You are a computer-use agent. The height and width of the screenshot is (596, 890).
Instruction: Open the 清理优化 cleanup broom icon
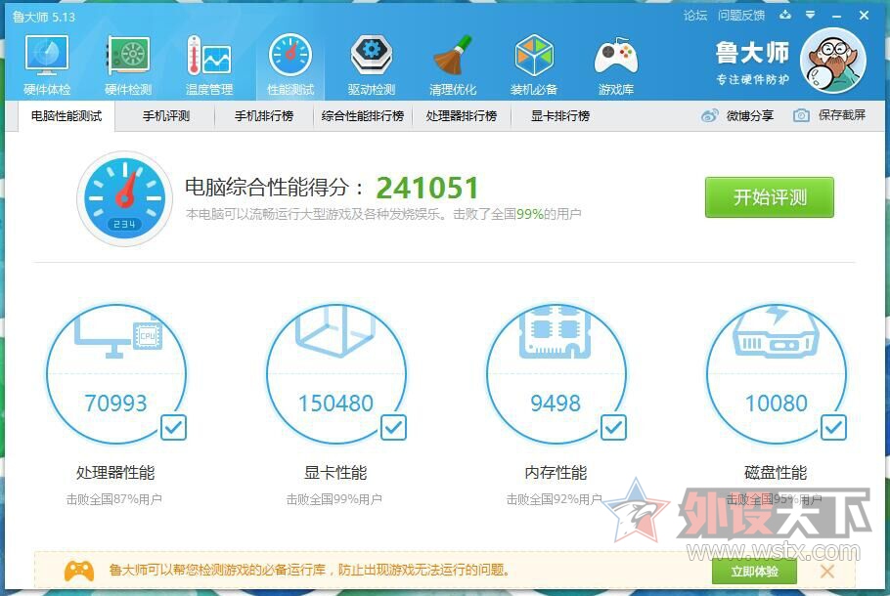point(453,56)
